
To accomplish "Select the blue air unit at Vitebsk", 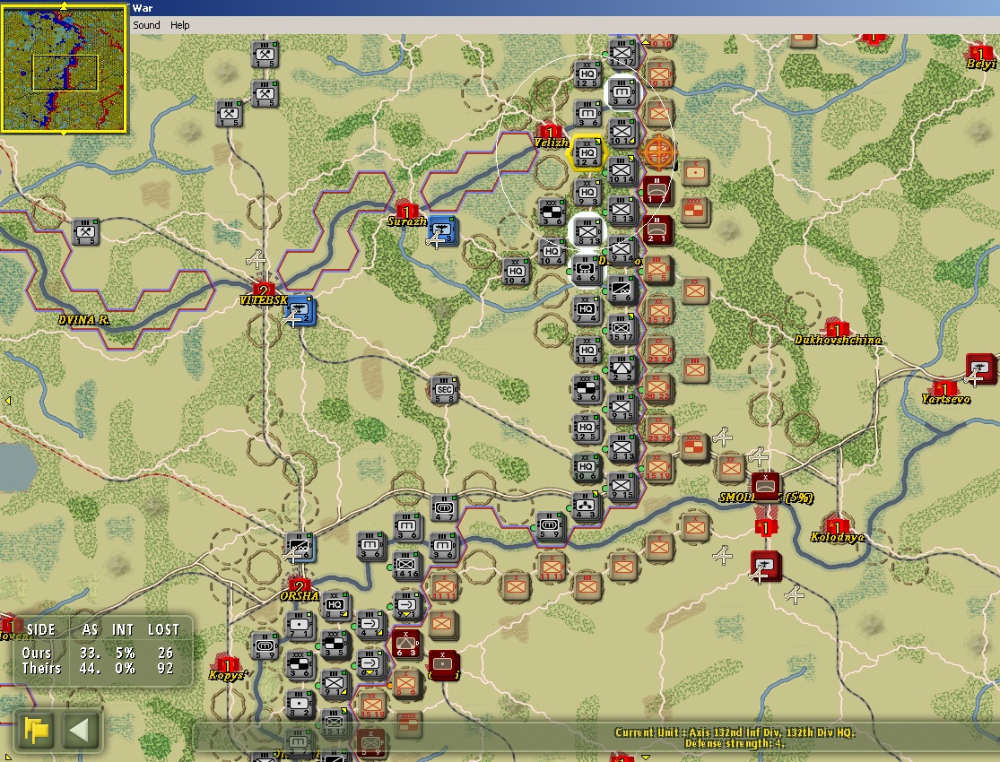I will [300, 309].
